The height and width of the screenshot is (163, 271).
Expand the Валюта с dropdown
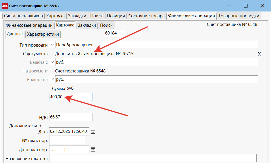pyautogui.click(x=52, y=62)
